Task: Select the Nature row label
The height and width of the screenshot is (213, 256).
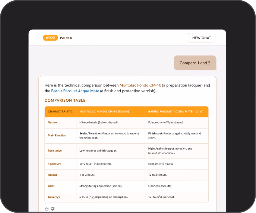Action: tap(52, 123)
